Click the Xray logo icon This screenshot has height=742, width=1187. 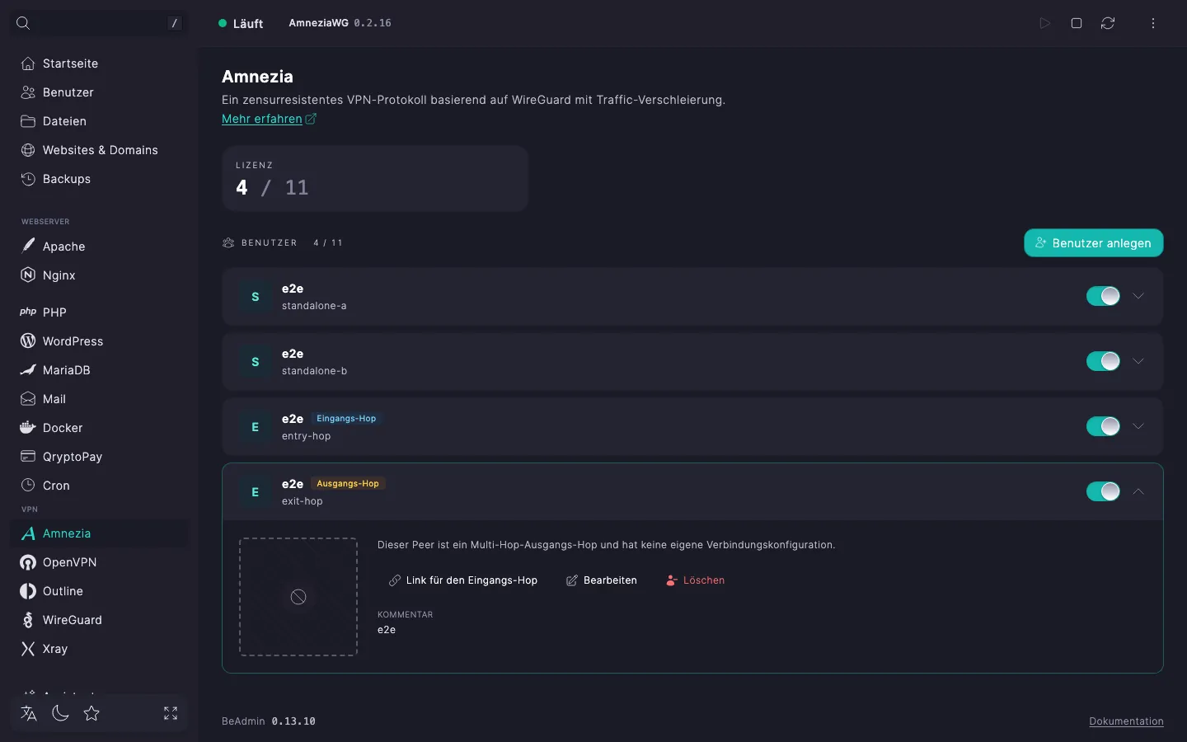click(x=28, y=649)
